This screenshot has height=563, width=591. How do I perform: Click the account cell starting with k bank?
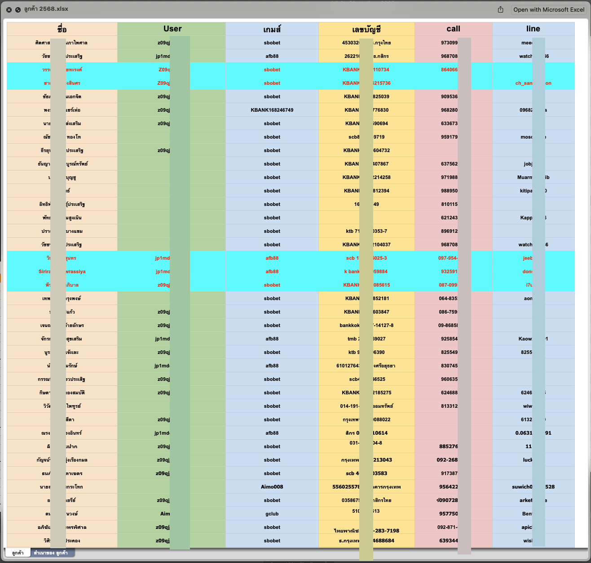tap(366, 271)
